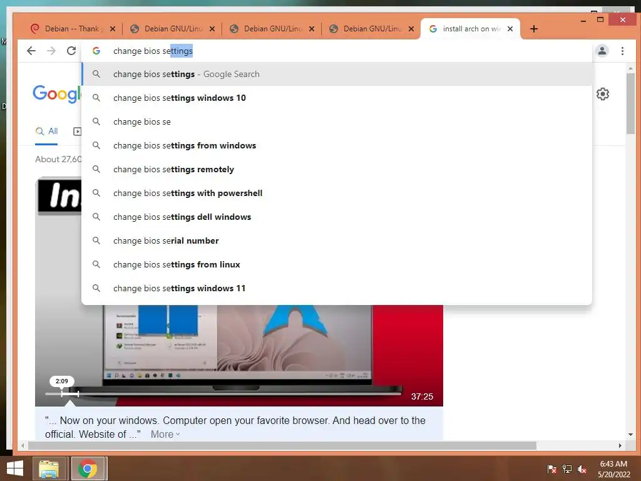Choose 'change bios settings from windows' suggestion

point(336,145)
